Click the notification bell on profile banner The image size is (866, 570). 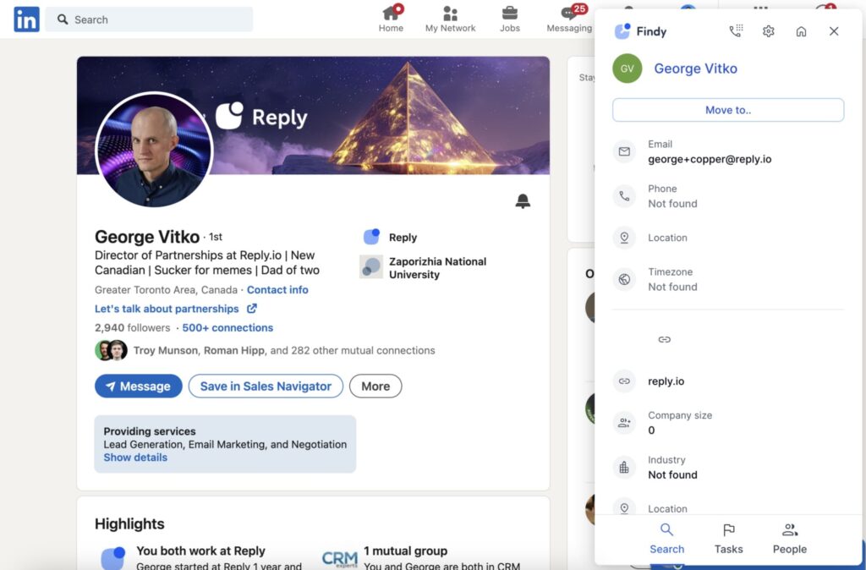[x=523, y=201]
